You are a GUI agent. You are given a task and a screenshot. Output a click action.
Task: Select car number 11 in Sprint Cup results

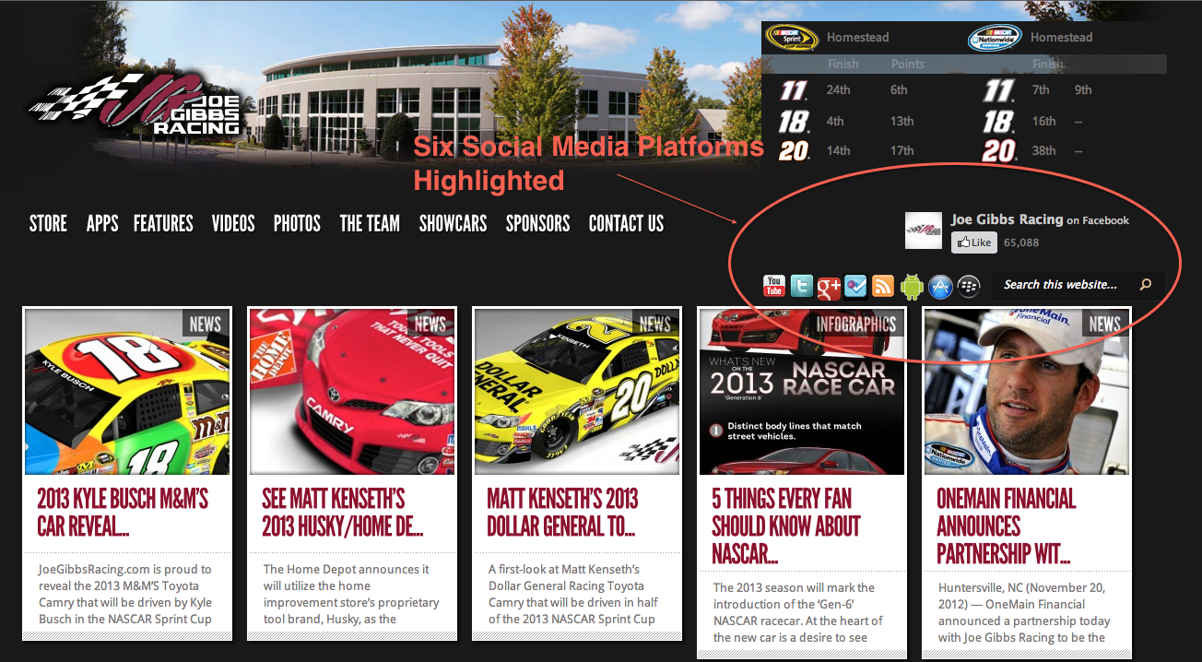pyautogui.click(x=793, y=90)
